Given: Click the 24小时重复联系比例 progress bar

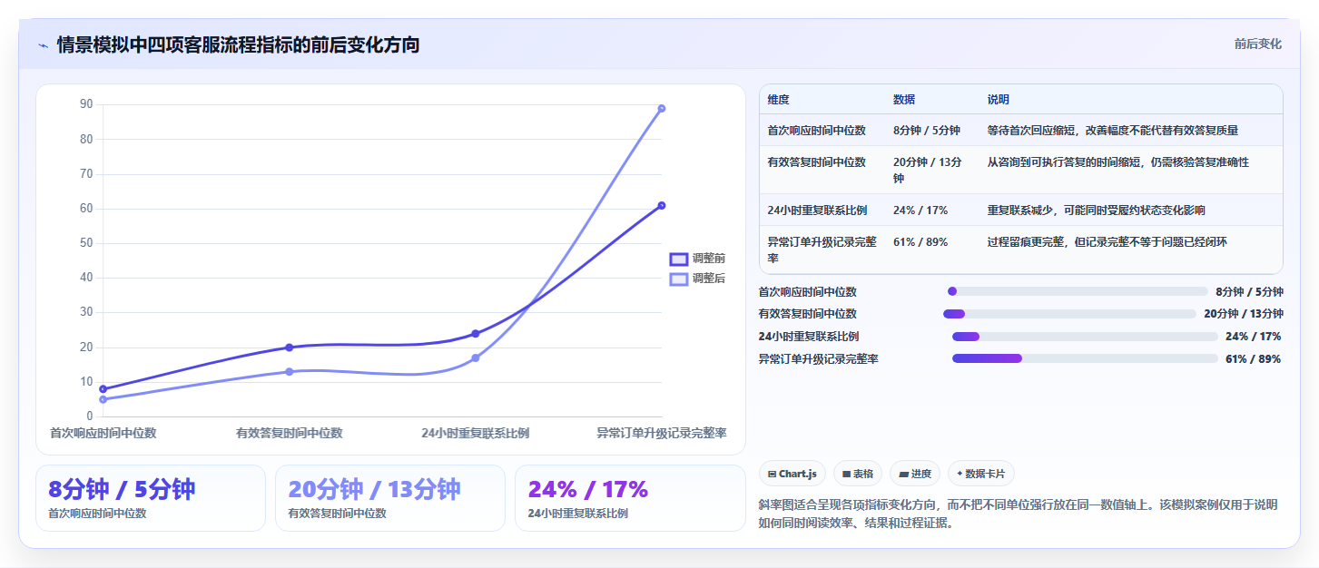Looking at the screenshot, I should pyautogui.click(x=1085, y=337).
